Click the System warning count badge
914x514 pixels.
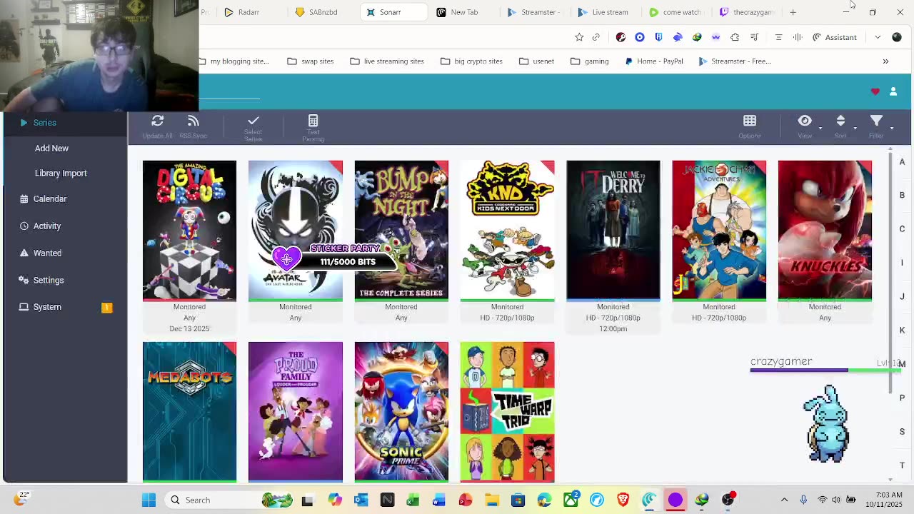[107, 307]
